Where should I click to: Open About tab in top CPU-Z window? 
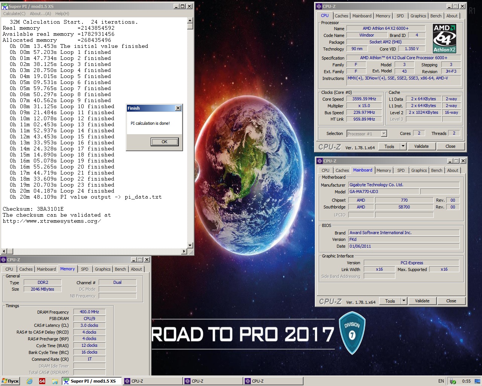coord(452,16)
